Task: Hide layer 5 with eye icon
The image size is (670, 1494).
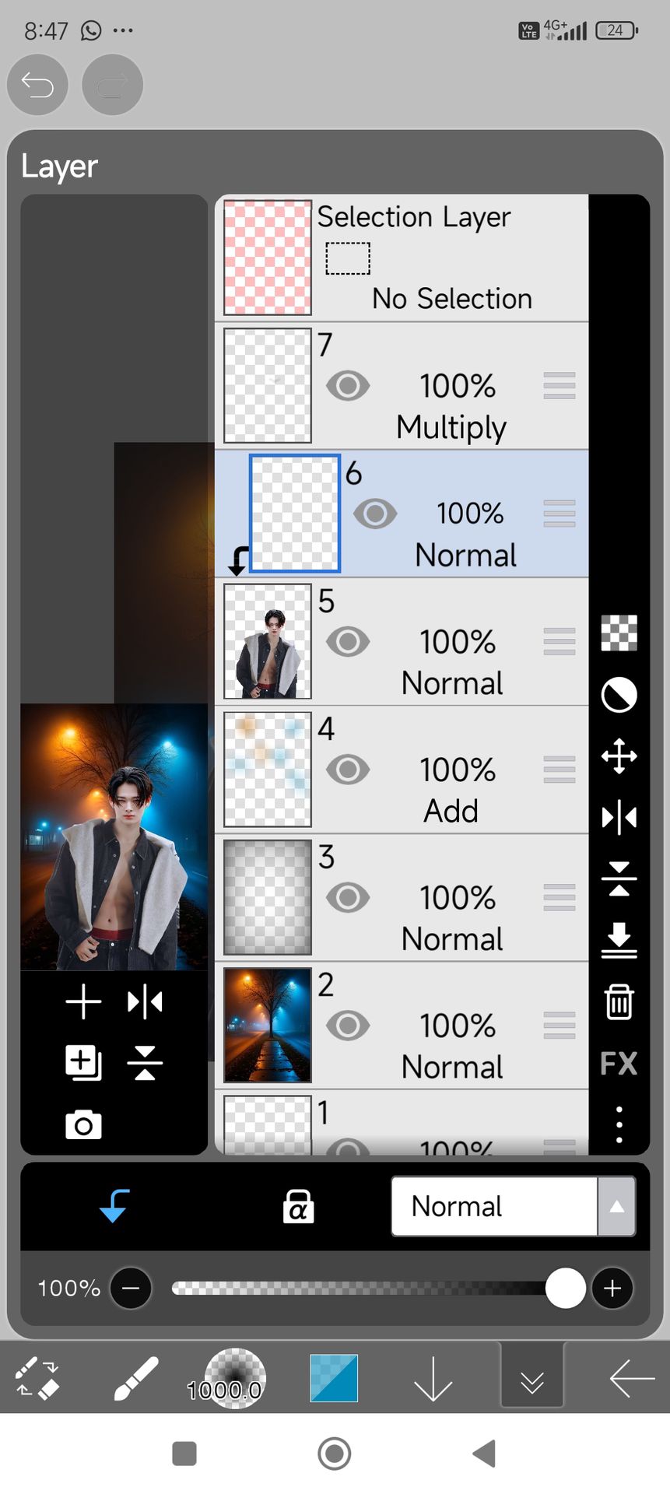Action: click(x=348, y=641)
